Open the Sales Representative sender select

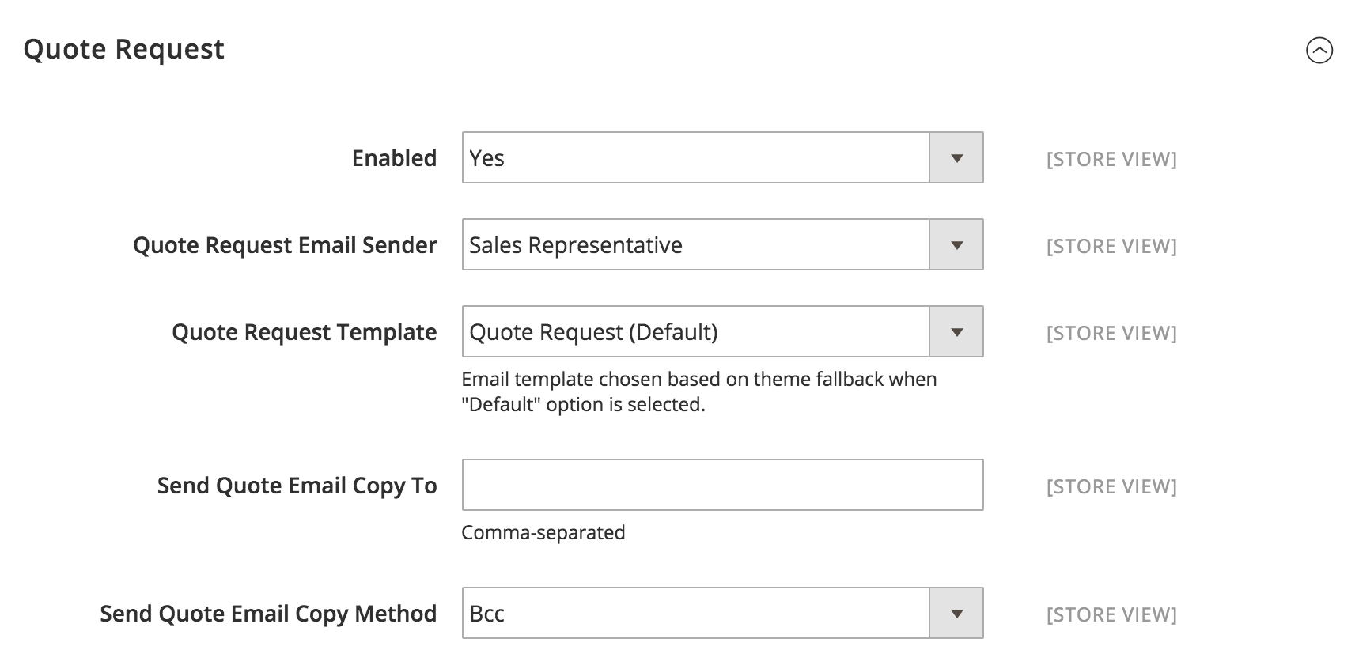695,245
